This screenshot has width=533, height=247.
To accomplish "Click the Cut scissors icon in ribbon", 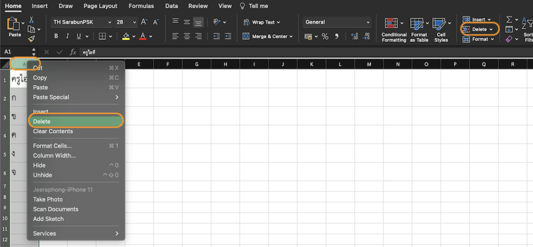I will pos(31,20).
